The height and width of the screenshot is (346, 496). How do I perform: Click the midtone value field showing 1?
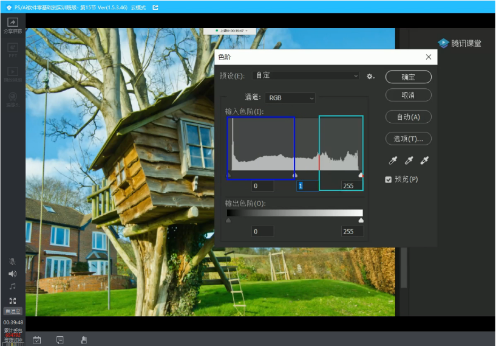tap(307, 186)
